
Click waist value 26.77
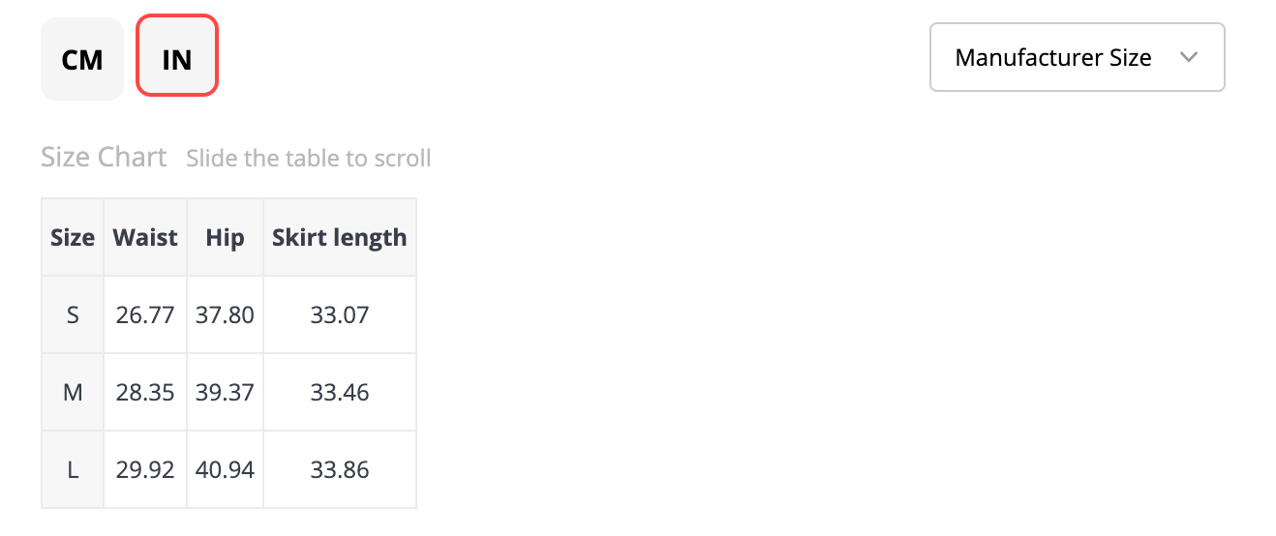145,314
